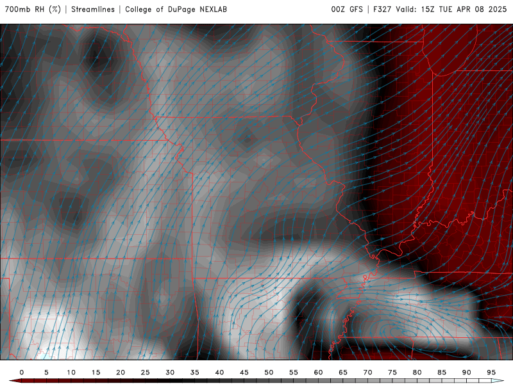Click the 20 label on the RH scale
The height and width of the screenshot is (384, 513).
coord(121,372)
